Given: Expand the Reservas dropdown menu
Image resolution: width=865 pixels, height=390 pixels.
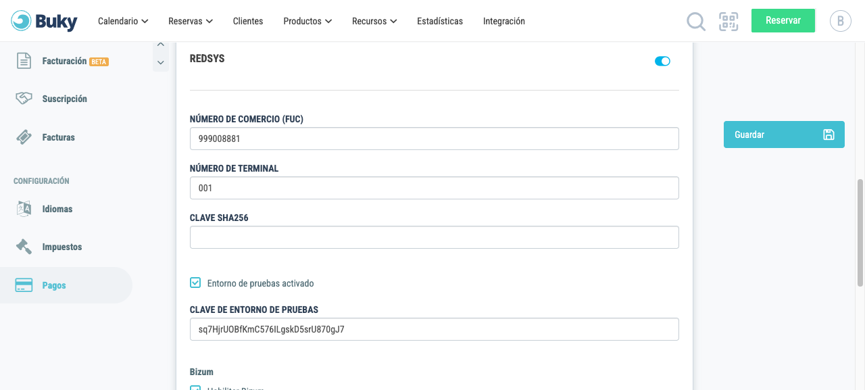Looking at the screenshot, I should tap(191, 21).
